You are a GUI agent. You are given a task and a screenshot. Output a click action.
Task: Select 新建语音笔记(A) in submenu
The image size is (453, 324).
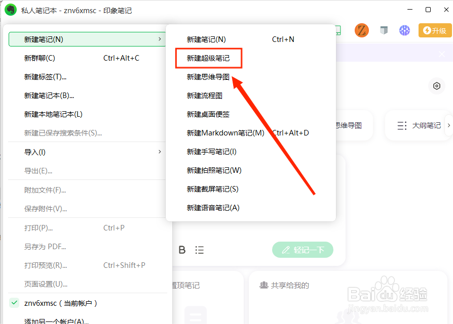tap(251, 208)
